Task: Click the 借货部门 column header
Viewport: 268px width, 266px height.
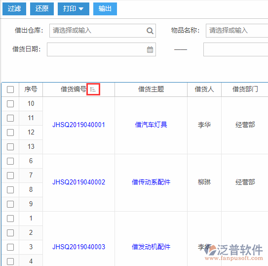Action: click(245, 89)
